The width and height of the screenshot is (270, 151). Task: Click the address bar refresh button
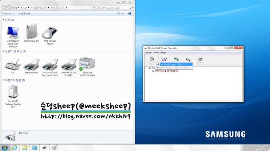97,8
